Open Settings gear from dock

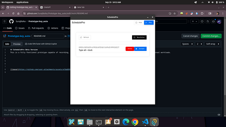click(117, 122)
